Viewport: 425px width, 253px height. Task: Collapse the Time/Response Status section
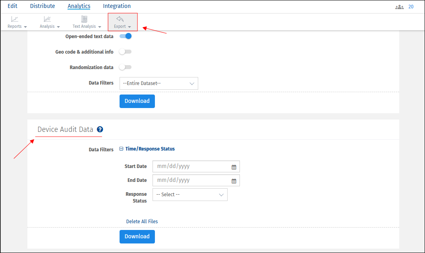(122, 149)
